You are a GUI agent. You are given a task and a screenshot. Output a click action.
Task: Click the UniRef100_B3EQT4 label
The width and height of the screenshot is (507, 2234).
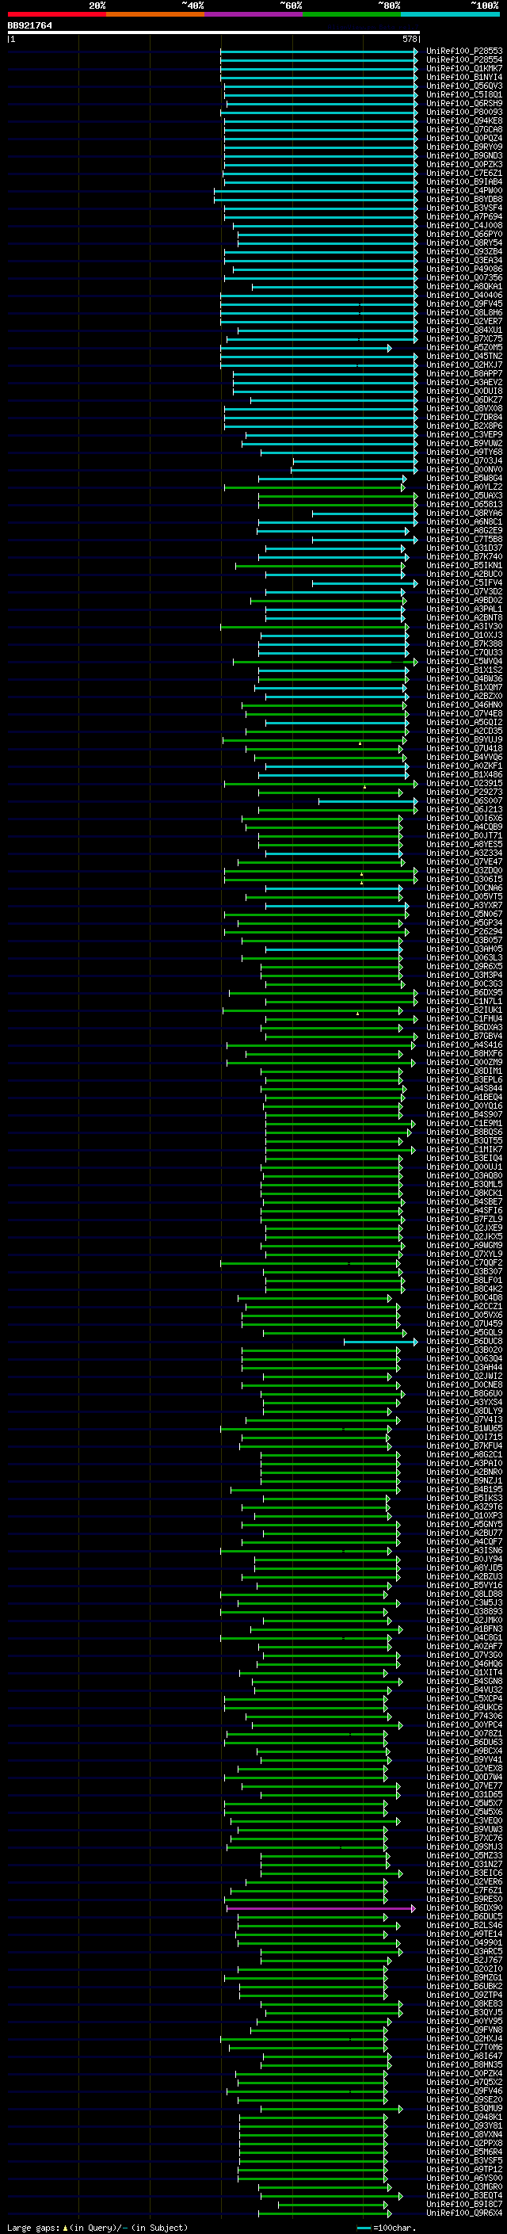(x=464, y=2195)
